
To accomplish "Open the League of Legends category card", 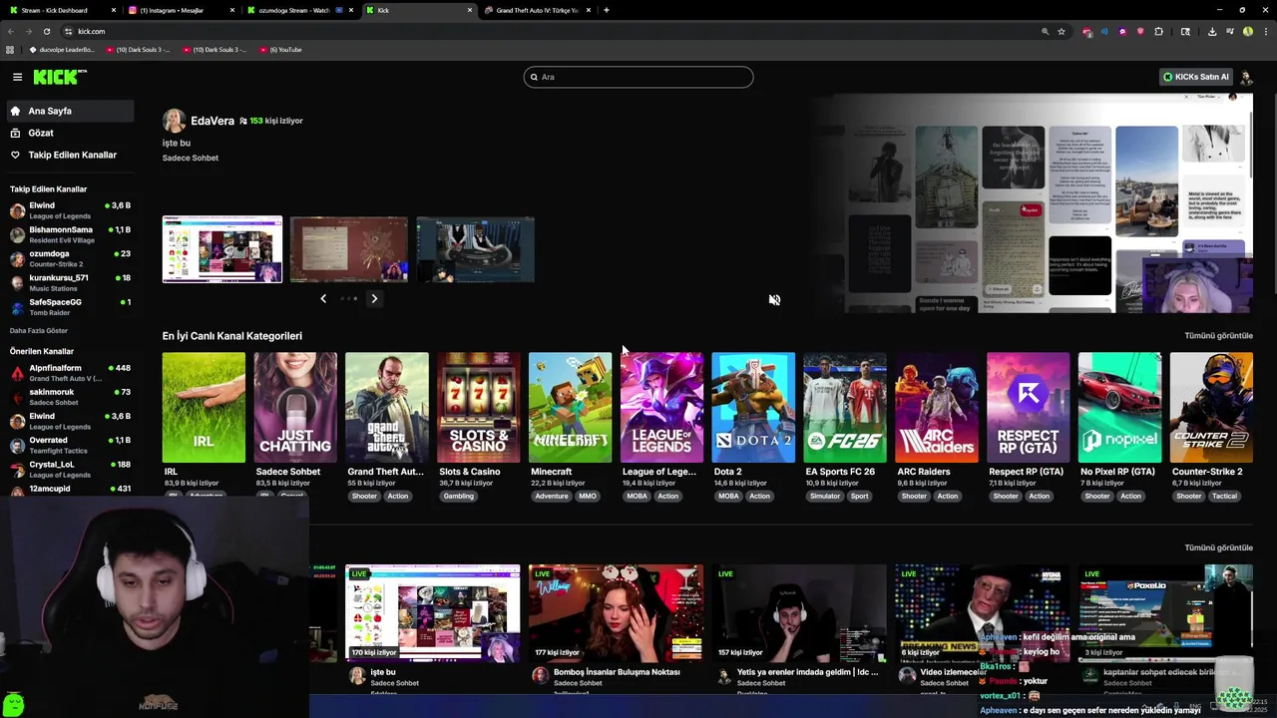I will pos(661,408).
